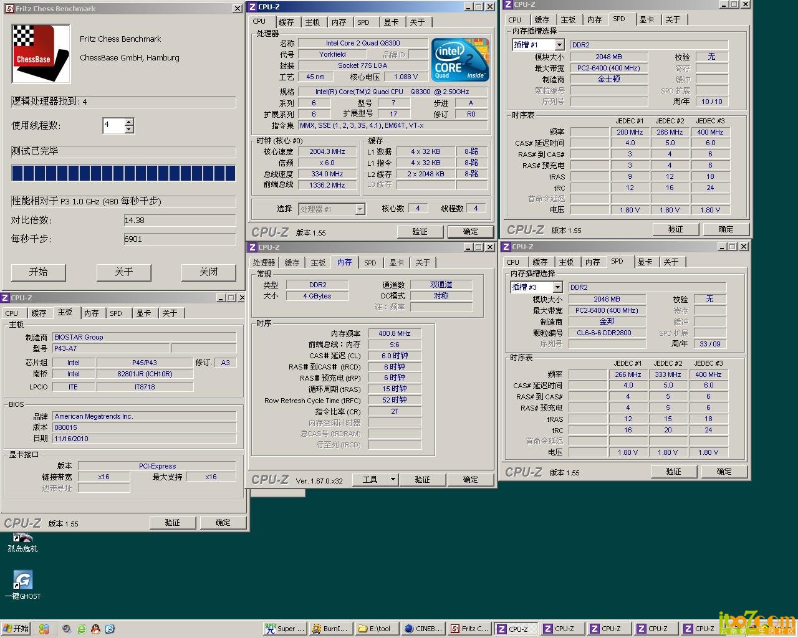
Task: Click the Fritz Chess Benchmark title bar icon
Action: pyautogui.click(x=9, y=8)
